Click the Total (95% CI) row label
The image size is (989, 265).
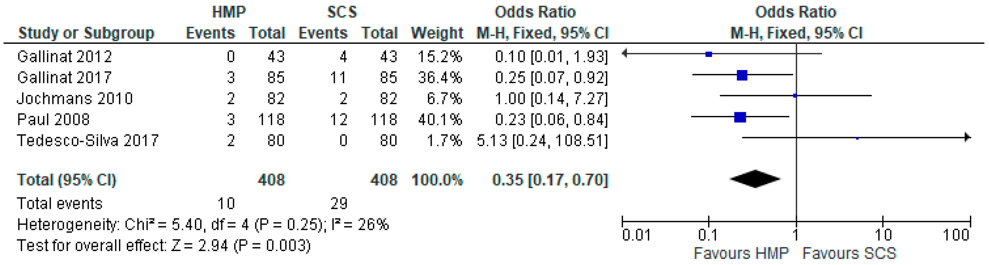click(x=66, y=180)
